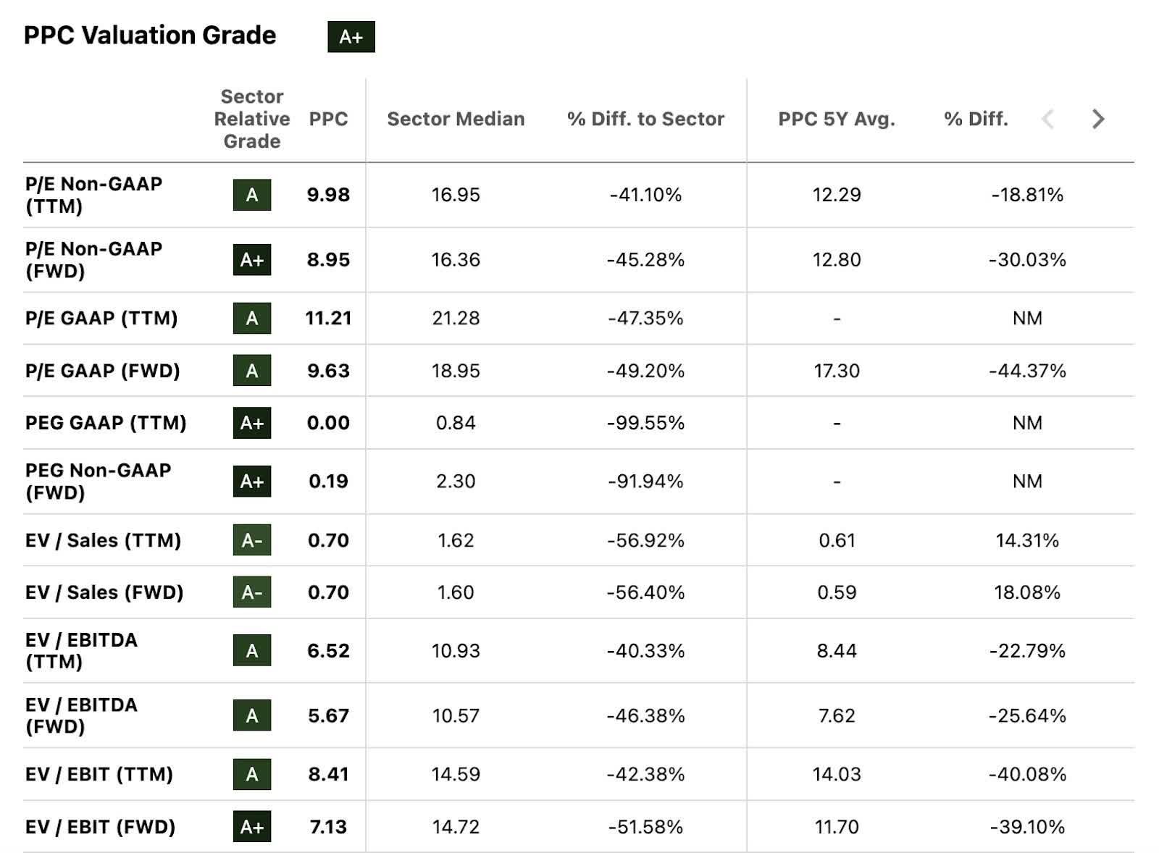Select the A grade badge for P/E GAAP (TTM)

pos(252,319)
